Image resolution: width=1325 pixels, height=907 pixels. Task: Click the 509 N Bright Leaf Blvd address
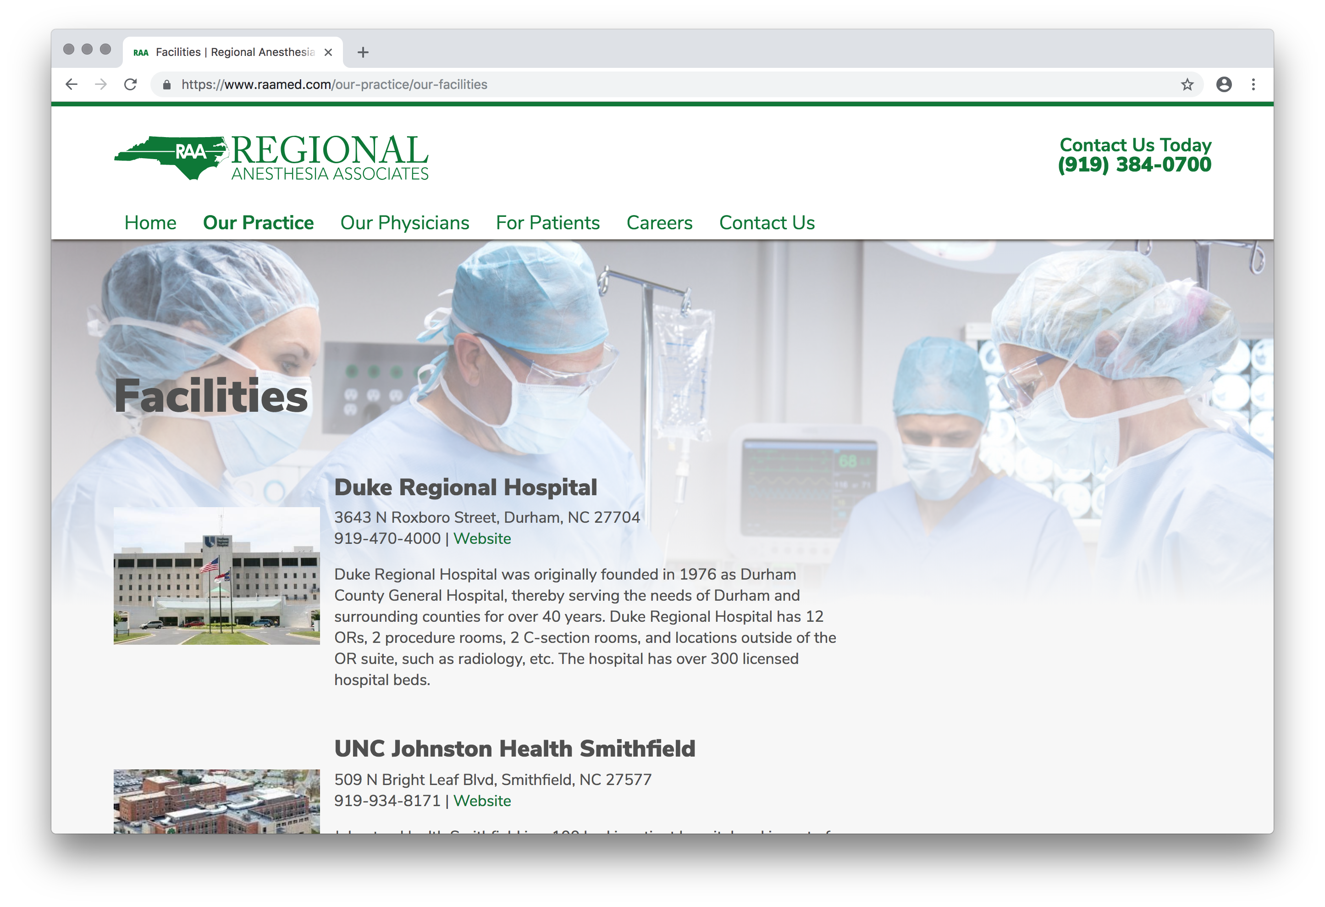pos(492,780)
